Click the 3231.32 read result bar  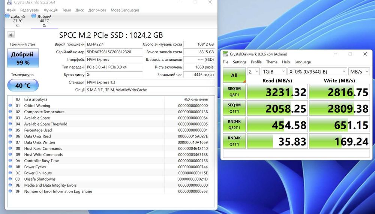tap(277, 91)
